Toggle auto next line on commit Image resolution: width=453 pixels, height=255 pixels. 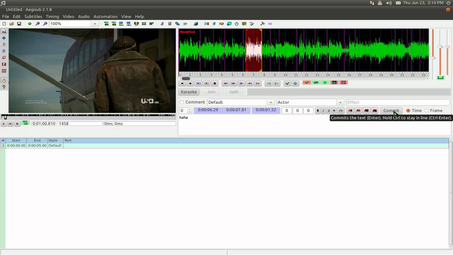point(316,83)
